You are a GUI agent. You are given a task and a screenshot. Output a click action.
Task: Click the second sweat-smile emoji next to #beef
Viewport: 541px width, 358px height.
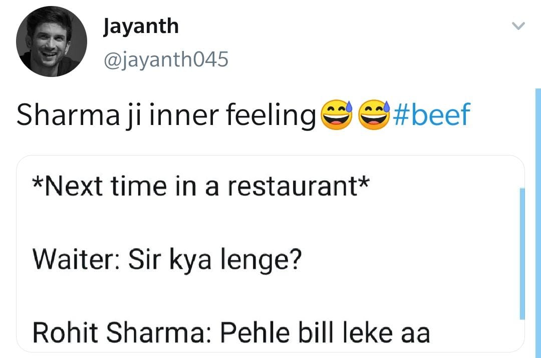(374, 115)
